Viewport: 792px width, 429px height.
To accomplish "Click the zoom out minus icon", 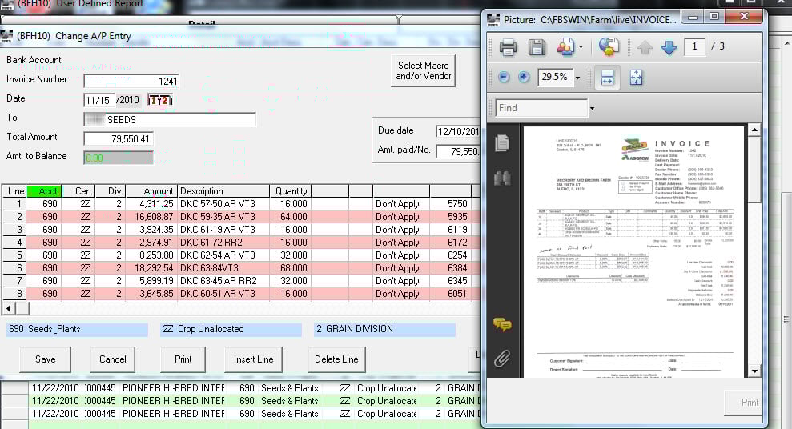I will 504,78.
